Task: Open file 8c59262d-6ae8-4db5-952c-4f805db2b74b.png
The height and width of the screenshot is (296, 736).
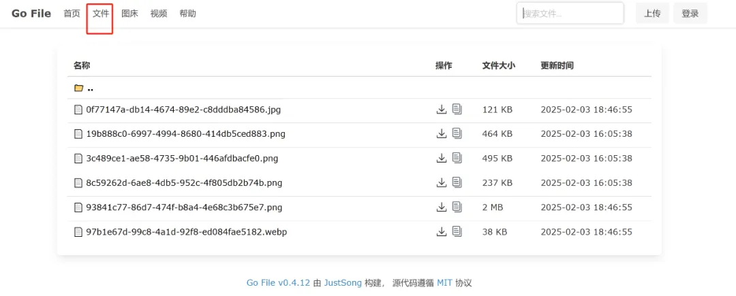Action: point(184,182)
